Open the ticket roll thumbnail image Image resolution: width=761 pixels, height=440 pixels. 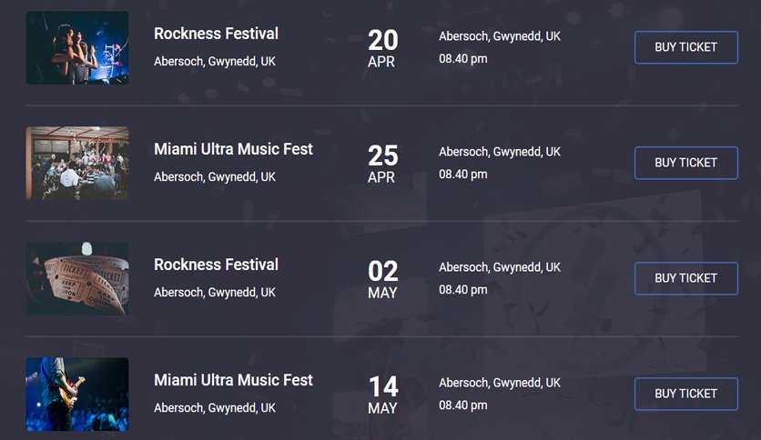[77, 278]
